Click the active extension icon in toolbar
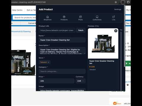Screen dimensions: 142x106 click(x=123, y=2)
